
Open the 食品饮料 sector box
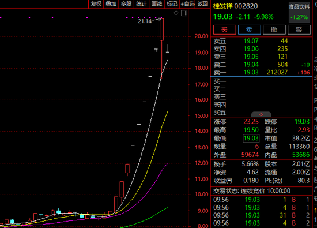pos(299,12)
